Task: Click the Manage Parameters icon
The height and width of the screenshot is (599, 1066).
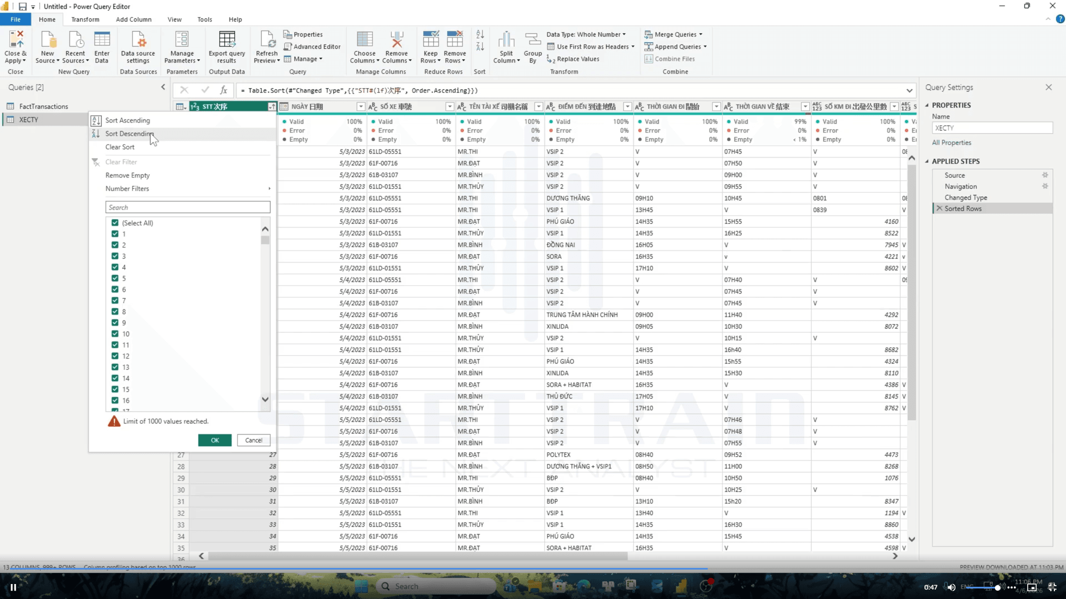Action: click(182, 39)
